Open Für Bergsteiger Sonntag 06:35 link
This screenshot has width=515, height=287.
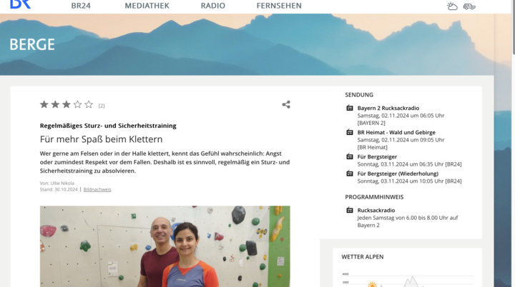377,156
